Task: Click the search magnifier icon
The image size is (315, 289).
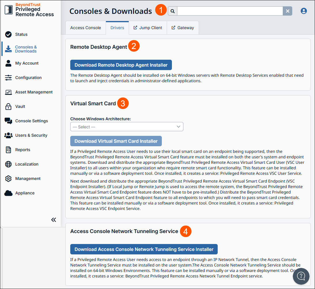Action: click(x=172, y=11)
